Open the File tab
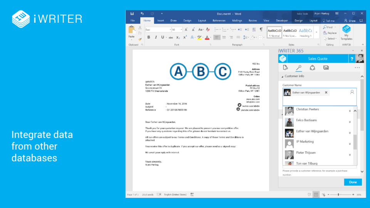Image resolution: width=370 pixels, height=208 pixels. pos(133,21)
